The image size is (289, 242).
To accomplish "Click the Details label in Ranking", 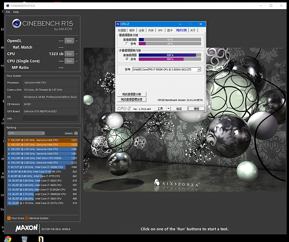I will click(x=69, y=133).
